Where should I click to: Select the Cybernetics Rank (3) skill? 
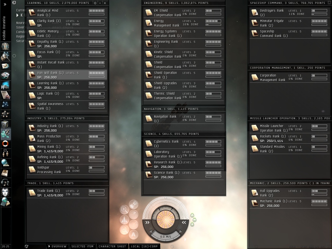coord(184,144)
